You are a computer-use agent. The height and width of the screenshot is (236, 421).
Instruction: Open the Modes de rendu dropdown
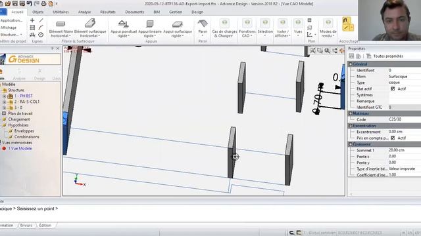click(328, 33)
